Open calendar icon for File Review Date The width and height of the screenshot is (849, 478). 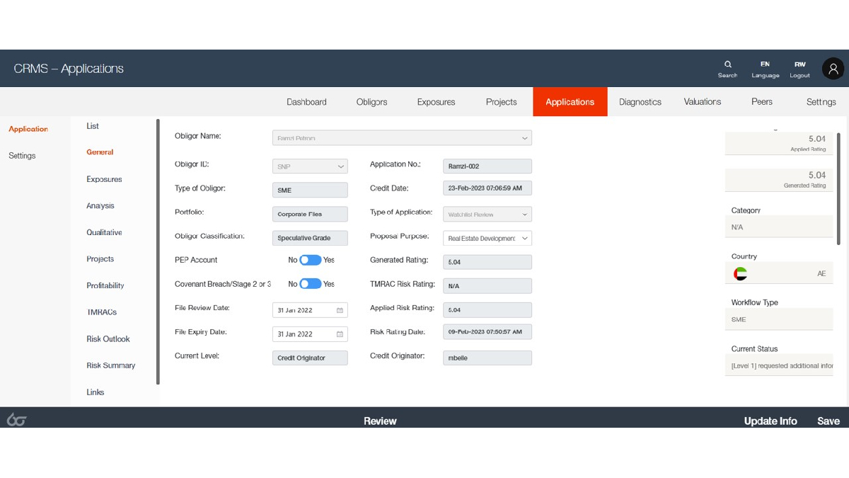(340, 310)
